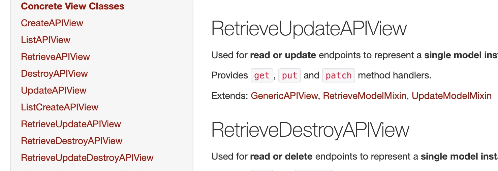The width and height of the screenshot is (498, 171).
Task: Go to RetrieveUpdateDestroyAPIView sidebar link
Action: [x=87, y=158]
